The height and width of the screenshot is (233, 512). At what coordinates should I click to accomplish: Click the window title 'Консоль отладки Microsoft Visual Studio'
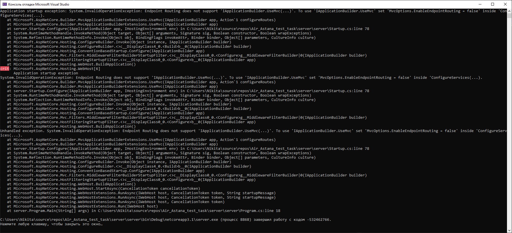pyautogui.click(x=39, y=4)
